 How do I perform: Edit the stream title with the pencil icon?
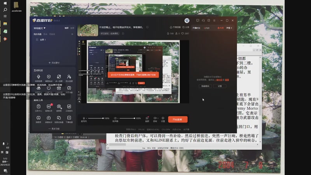tap(147, 27)
